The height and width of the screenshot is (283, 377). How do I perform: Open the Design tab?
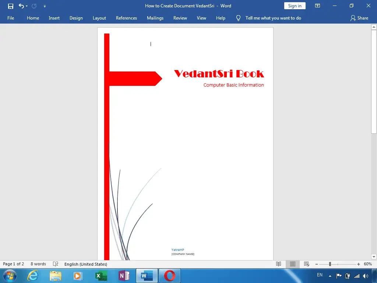[76, 18]
